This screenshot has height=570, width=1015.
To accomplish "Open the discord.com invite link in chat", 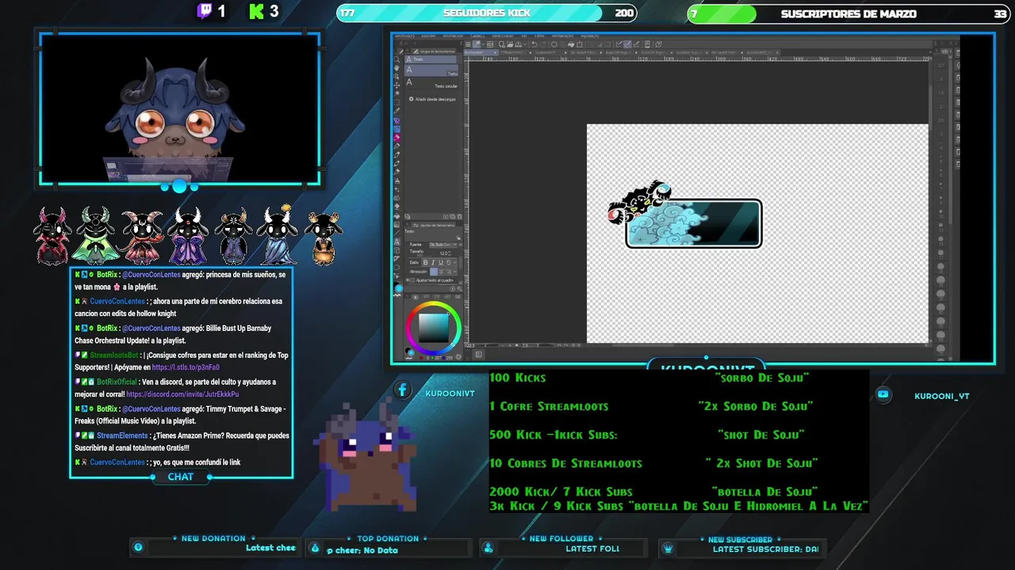I will [x=182, y=394].
